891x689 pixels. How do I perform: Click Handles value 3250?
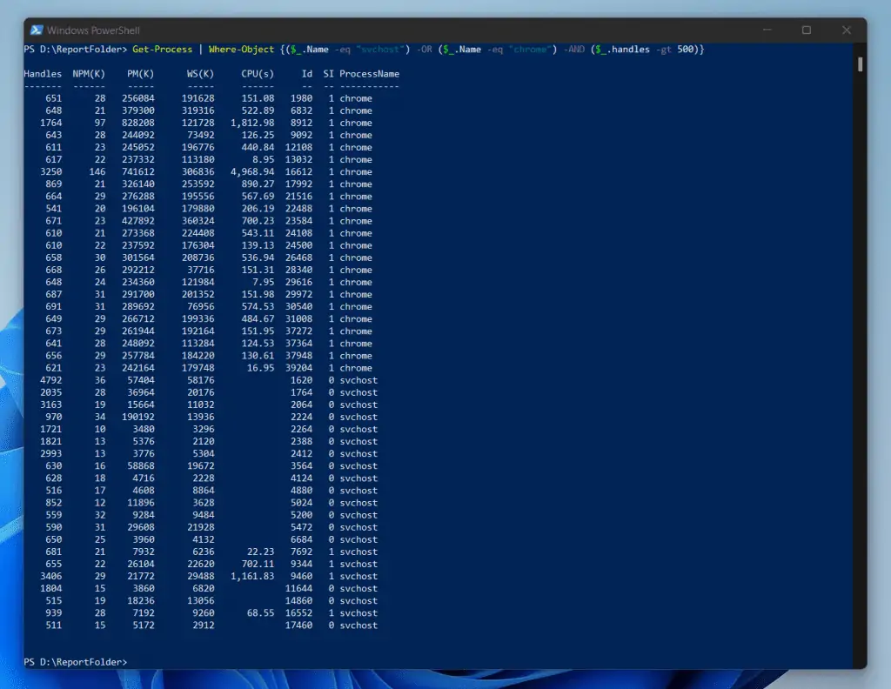tap(51, 171)
